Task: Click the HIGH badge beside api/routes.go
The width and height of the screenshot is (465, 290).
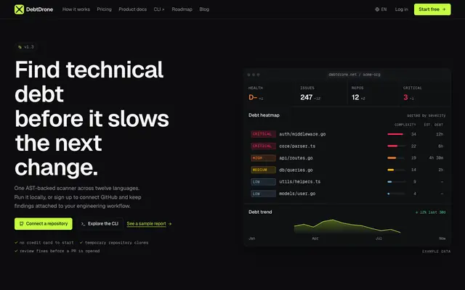Action: coord(263,158)
